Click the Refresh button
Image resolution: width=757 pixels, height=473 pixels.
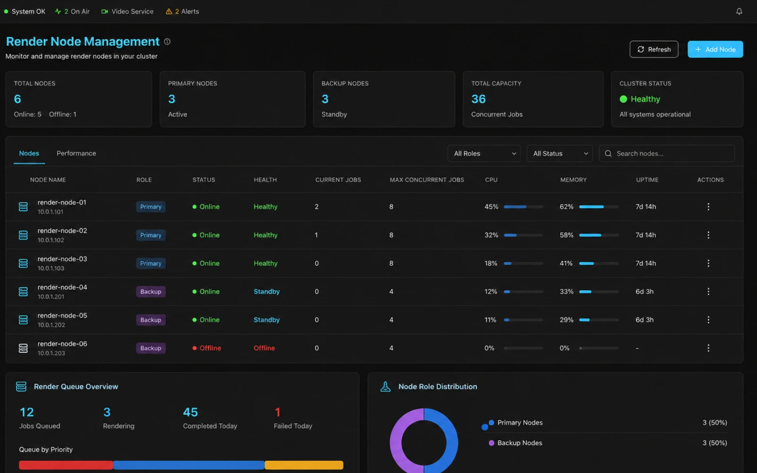[x=654, y=49]
